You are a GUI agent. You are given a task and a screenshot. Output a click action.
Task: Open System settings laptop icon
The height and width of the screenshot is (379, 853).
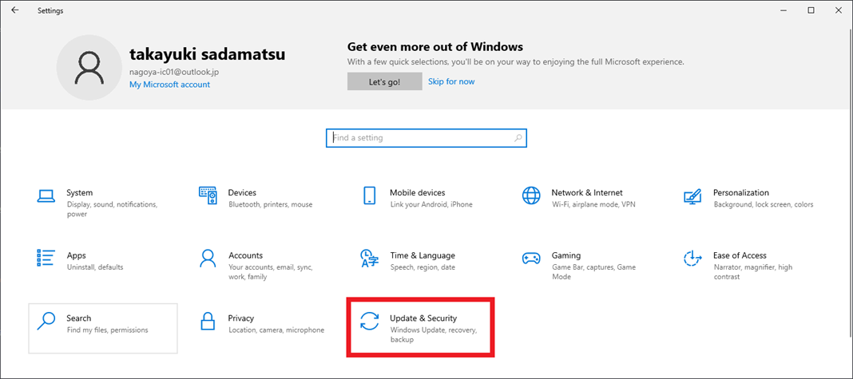pyautogui.click(x=46, y=195)
